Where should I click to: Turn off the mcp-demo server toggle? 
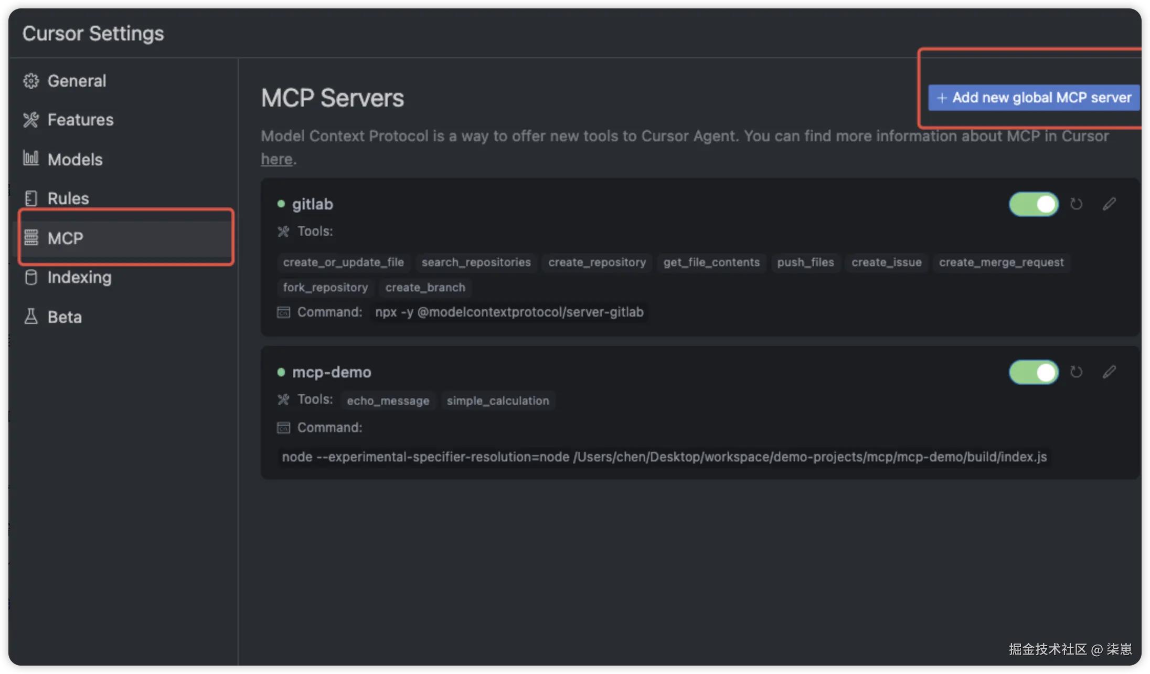1034,372
